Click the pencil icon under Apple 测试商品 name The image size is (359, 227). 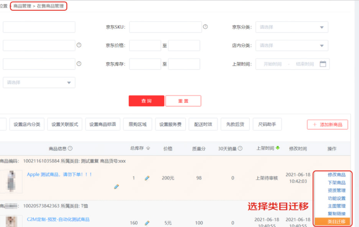click(x=116, y=187)
